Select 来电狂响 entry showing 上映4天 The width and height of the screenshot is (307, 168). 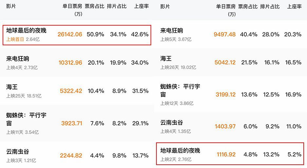[18, 59]
